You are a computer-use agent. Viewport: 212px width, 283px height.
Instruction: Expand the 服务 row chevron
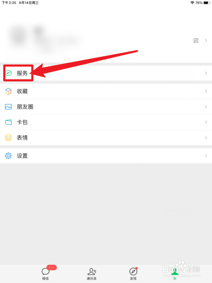[206, 73]
